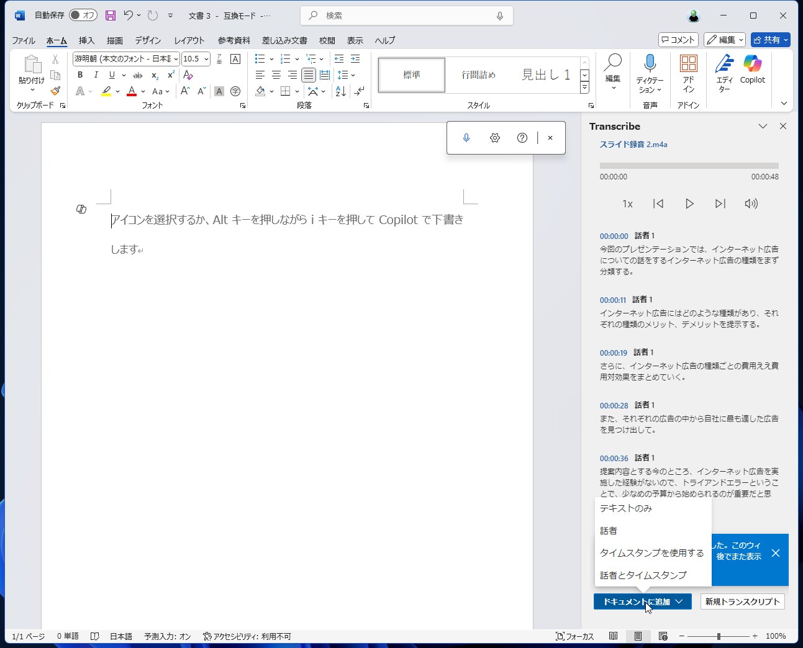
Task: Apply yellow text highlight color
Action: pyautogui.click(x=106, y=91)
